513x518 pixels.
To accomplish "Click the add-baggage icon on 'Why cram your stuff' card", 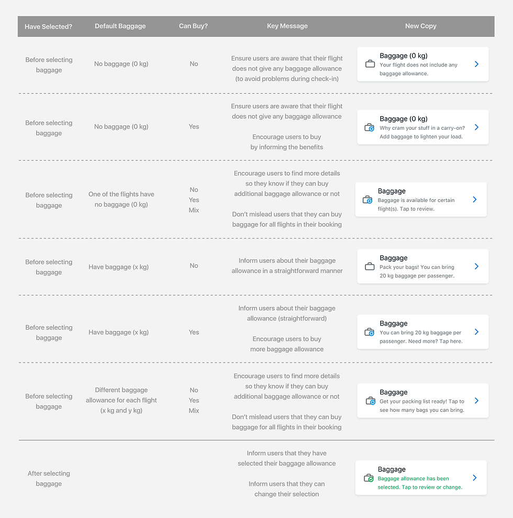I will [x=369, y=128].
